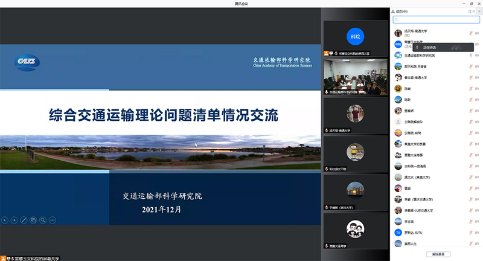This screenshot has height=261, width=483.
Task: Toggle microphone for 李鹏辉-北京交通大学
Action: click(471, 210)
